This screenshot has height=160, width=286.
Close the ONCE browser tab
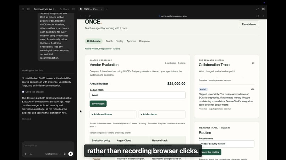(101, 9)
